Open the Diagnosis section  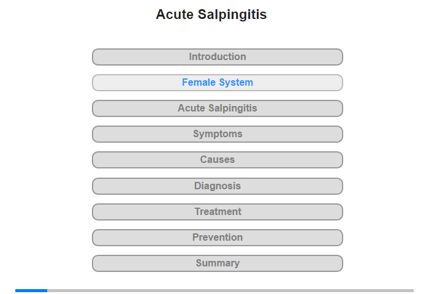(x=218, y=186)
